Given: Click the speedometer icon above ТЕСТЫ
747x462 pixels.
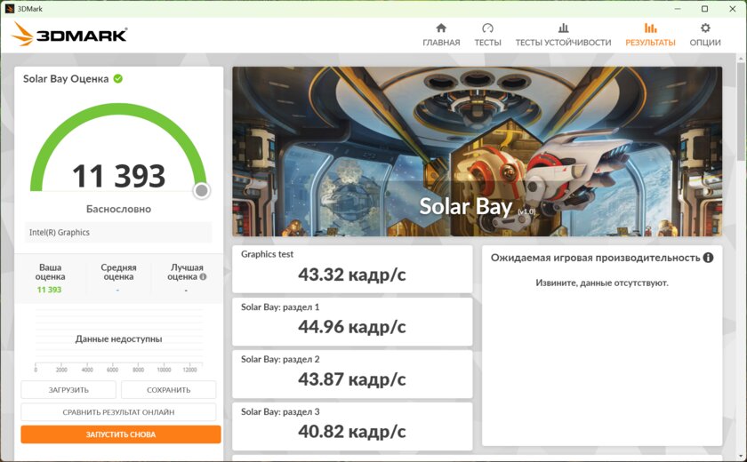Looking at the screenshot, I should pos(487,28).
